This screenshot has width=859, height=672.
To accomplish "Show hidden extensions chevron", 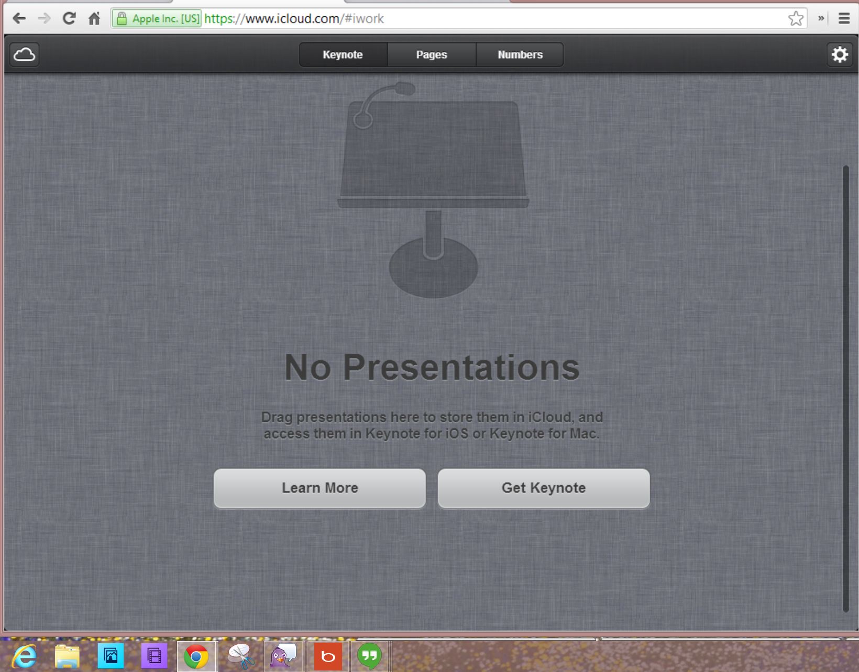I will [821, 19].
